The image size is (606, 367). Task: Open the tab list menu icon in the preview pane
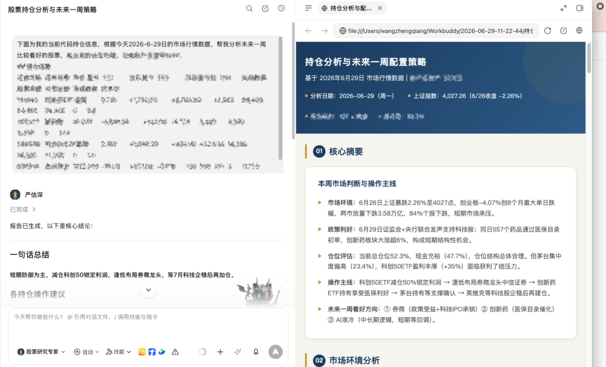point(309,8)
